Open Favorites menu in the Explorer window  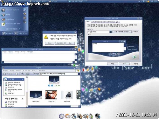click(x=26, y=70)
